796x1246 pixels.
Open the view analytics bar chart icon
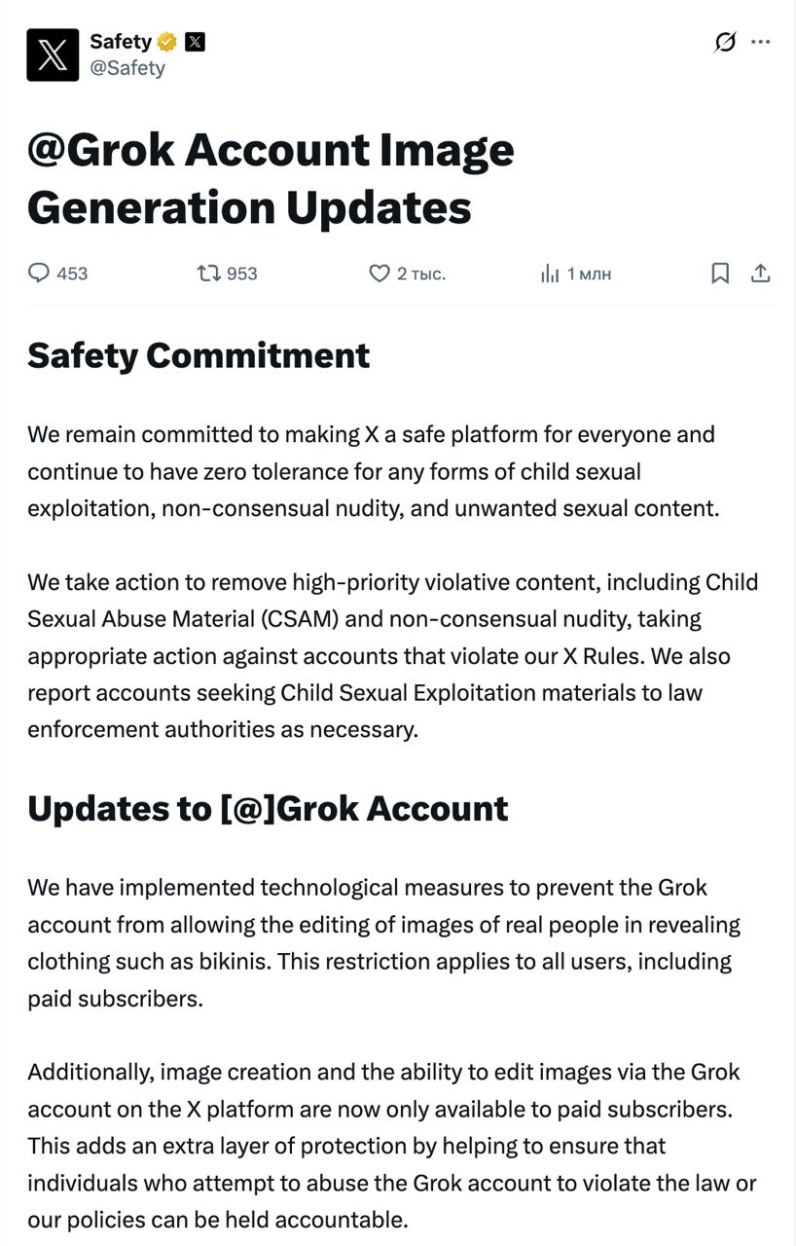click(550, 274)
